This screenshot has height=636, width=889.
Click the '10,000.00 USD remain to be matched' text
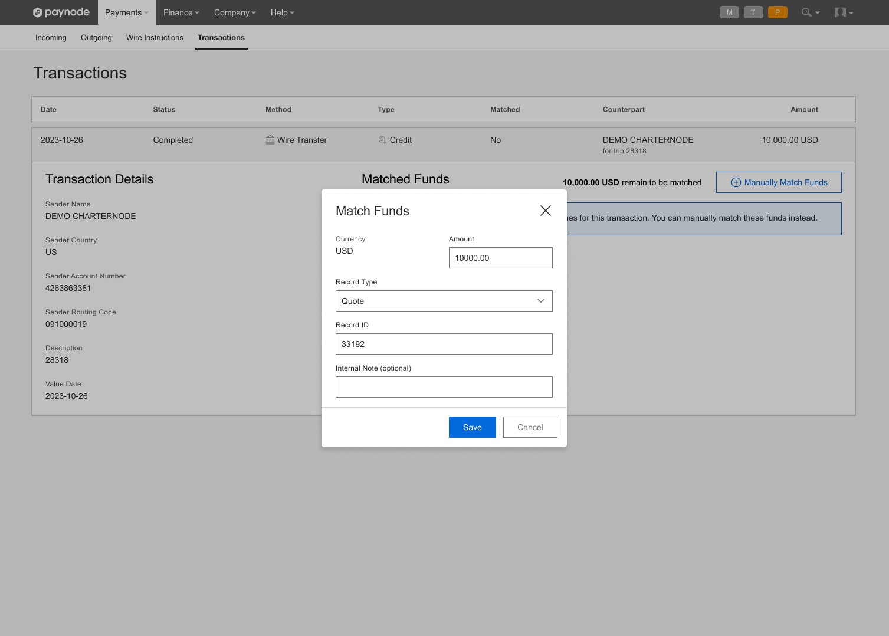click(x=632, y=182)
